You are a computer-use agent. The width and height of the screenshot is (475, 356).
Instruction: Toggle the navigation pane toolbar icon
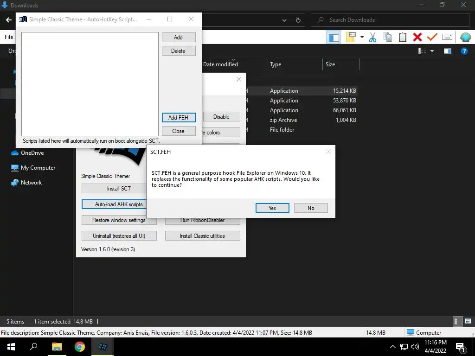[334, 38]
